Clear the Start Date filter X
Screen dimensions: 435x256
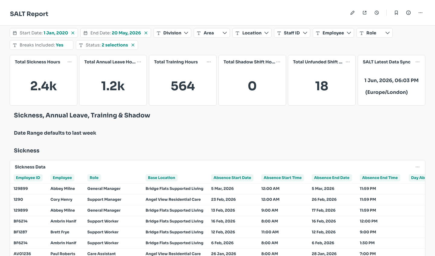[x=73, y=33]
